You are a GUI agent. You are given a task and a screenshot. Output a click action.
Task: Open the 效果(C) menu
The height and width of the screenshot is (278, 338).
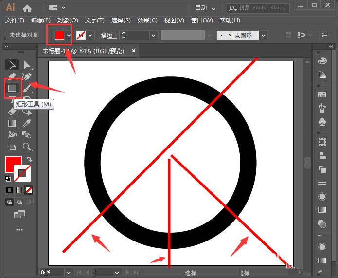pos(147,20)
